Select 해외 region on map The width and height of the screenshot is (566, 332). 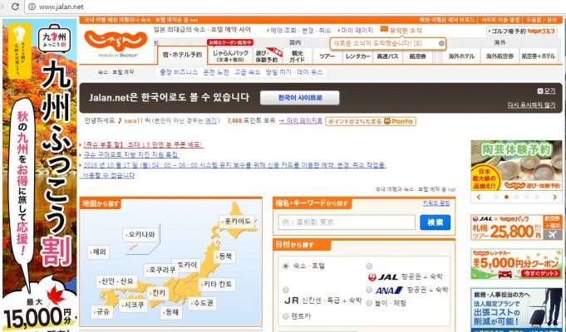(98, 251)
